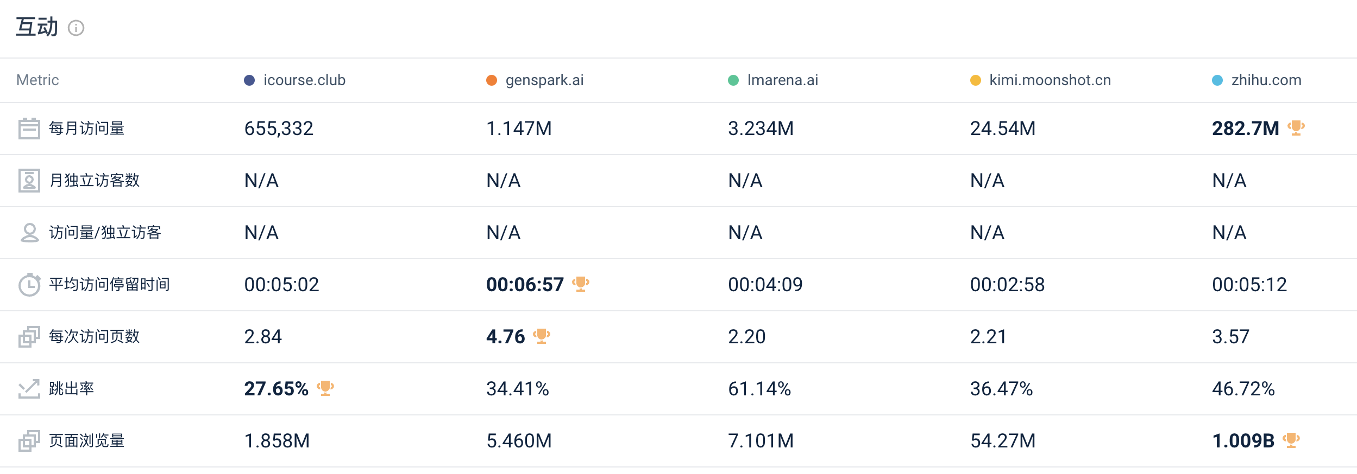Click the info icon beside 互动 heading
This screenshot has width=1357, height=474.
[x=76, y=28]
